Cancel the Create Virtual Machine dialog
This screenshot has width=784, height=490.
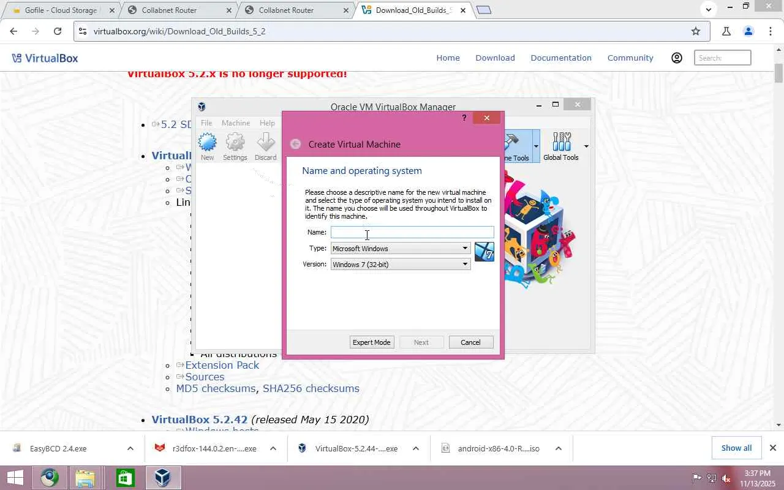point(470,342)
